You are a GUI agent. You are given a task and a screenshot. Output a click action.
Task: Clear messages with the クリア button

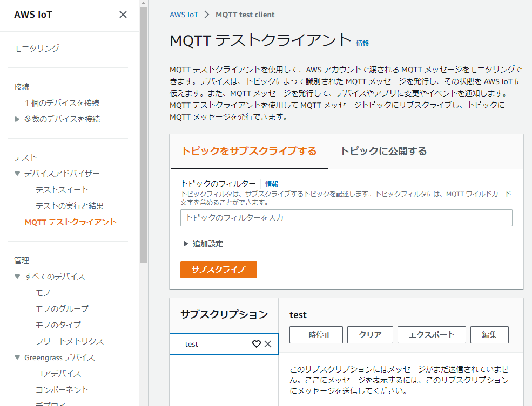pos(370,335)
